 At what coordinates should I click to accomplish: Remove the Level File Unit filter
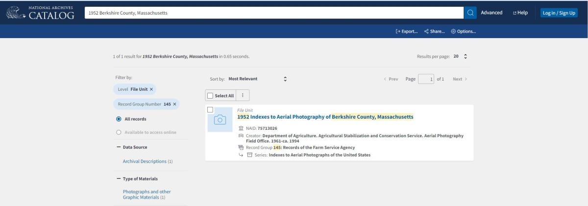point(151,89)
